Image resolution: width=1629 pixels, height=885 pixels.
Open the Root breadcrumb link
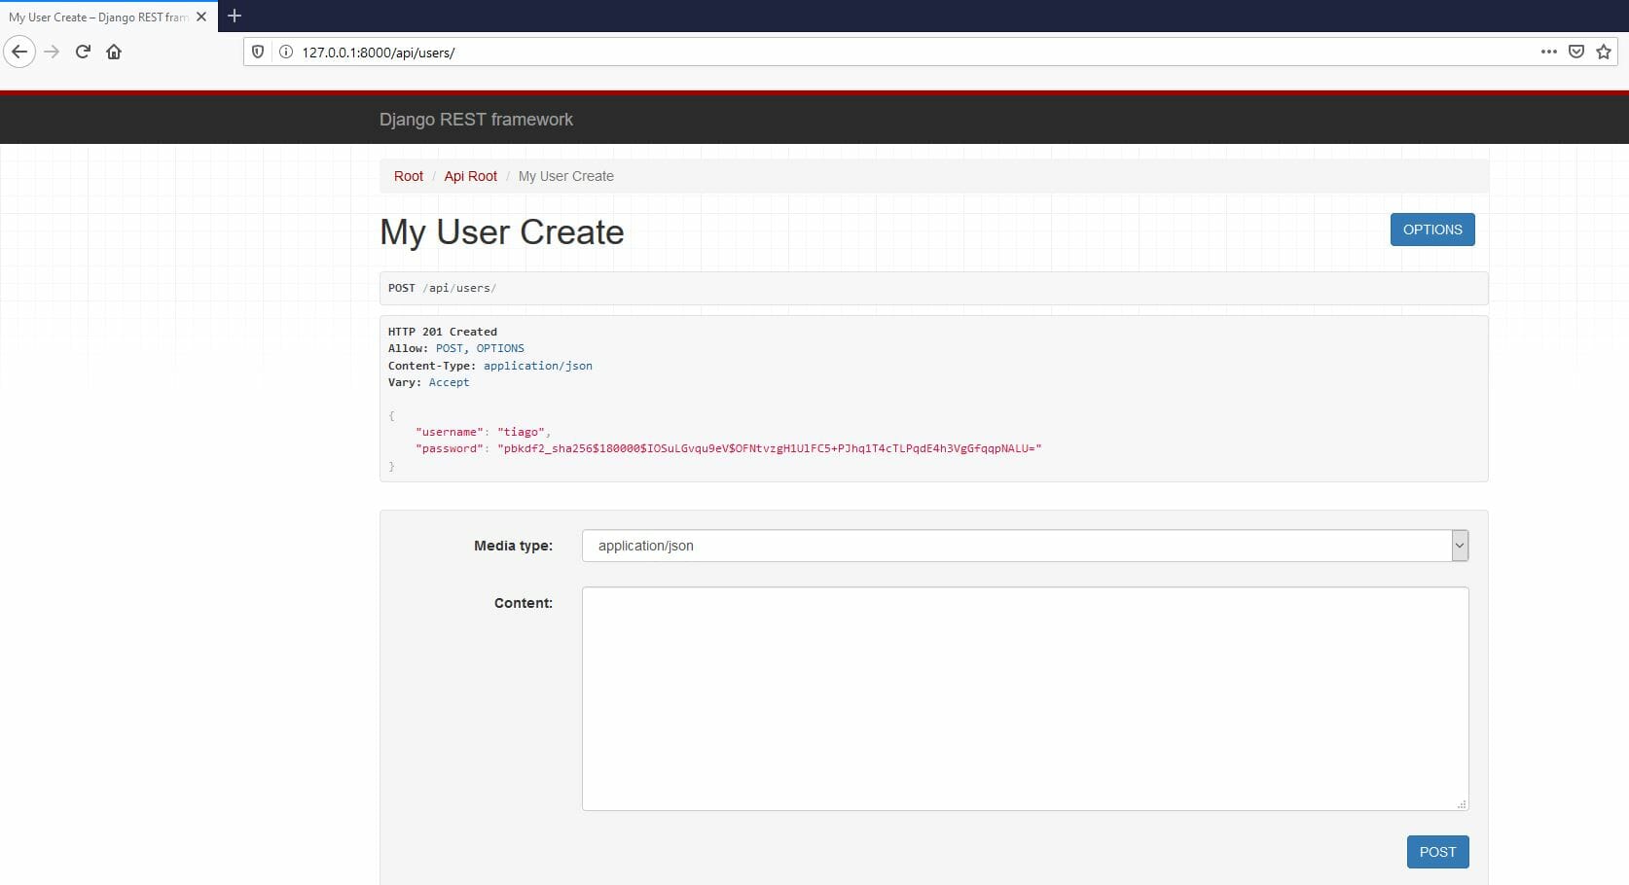409,176
